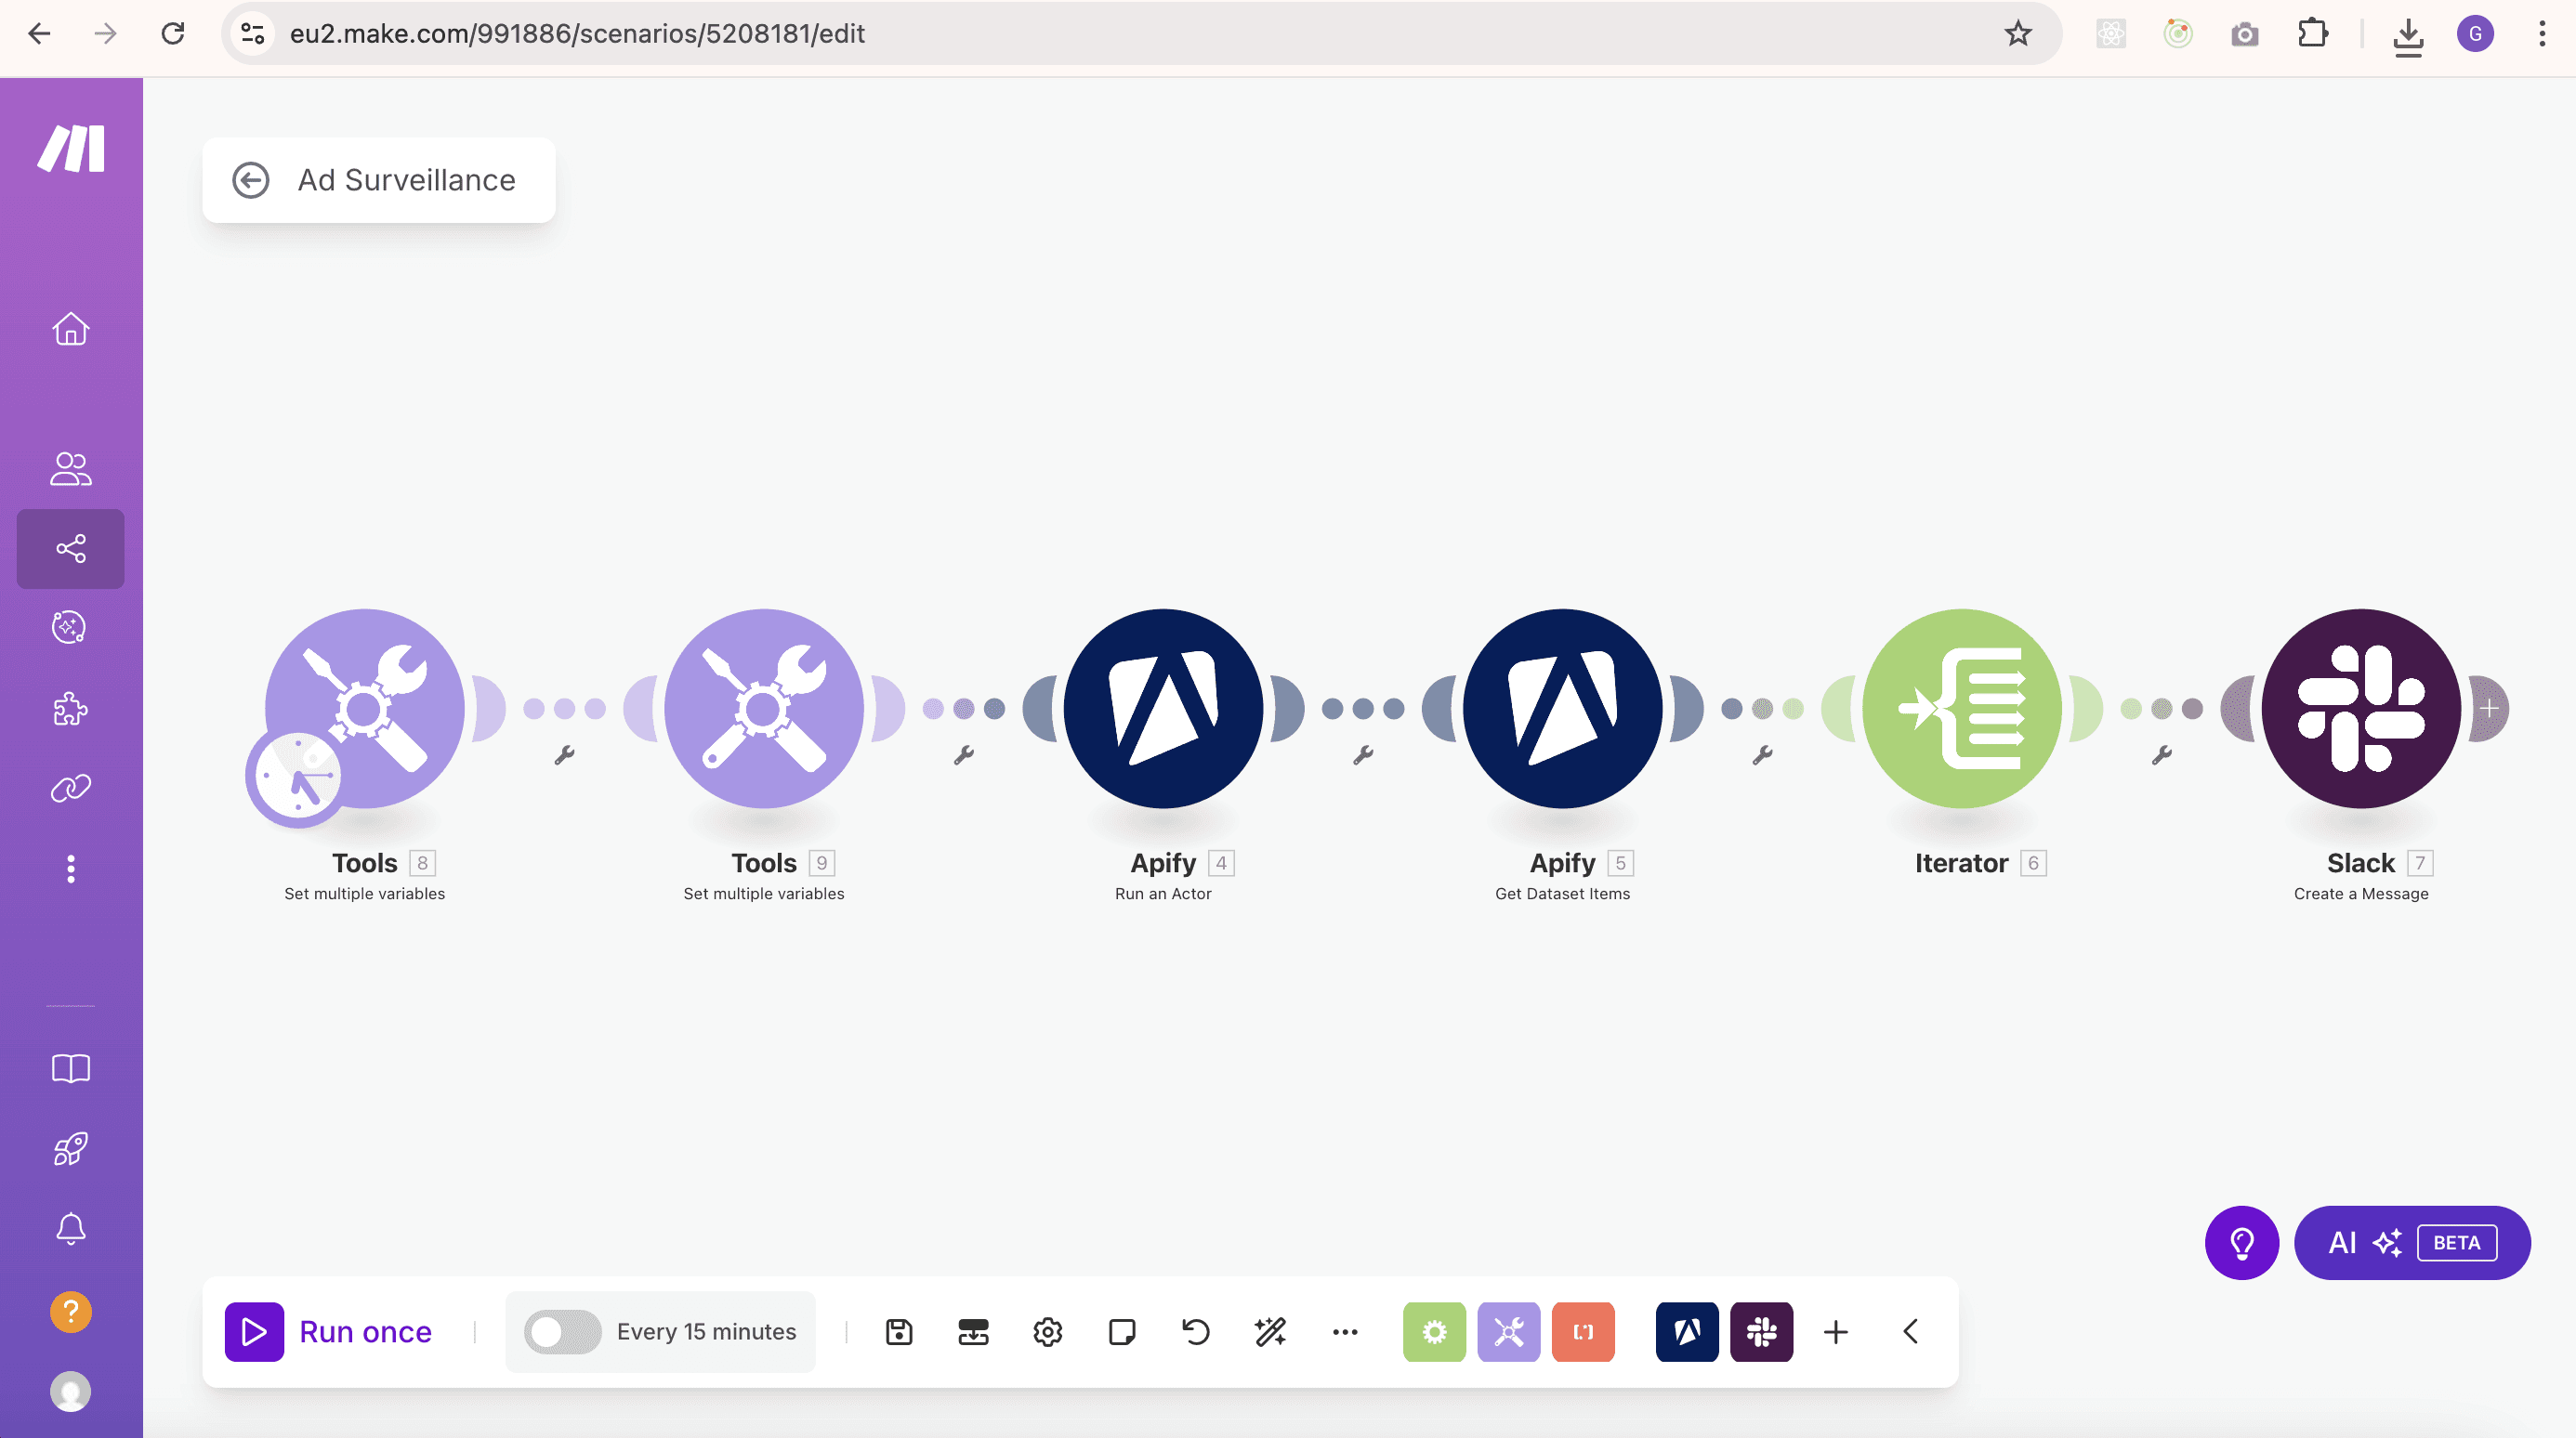Viewport: 2576px width, 1438px height.
Task: Select the green flow control favorite swatch
Action: [x=1434, y=1332]
